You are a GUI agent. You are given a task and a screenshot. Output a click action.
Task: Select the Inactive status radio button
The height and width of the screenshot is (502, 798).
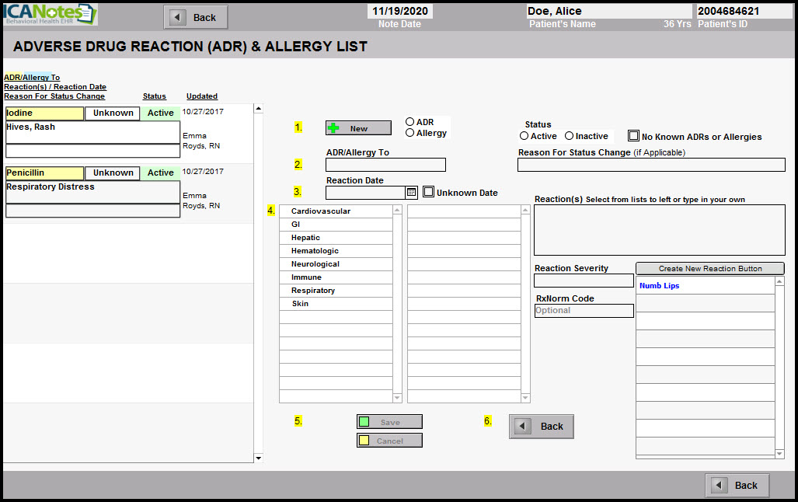[x=569, y=136]
